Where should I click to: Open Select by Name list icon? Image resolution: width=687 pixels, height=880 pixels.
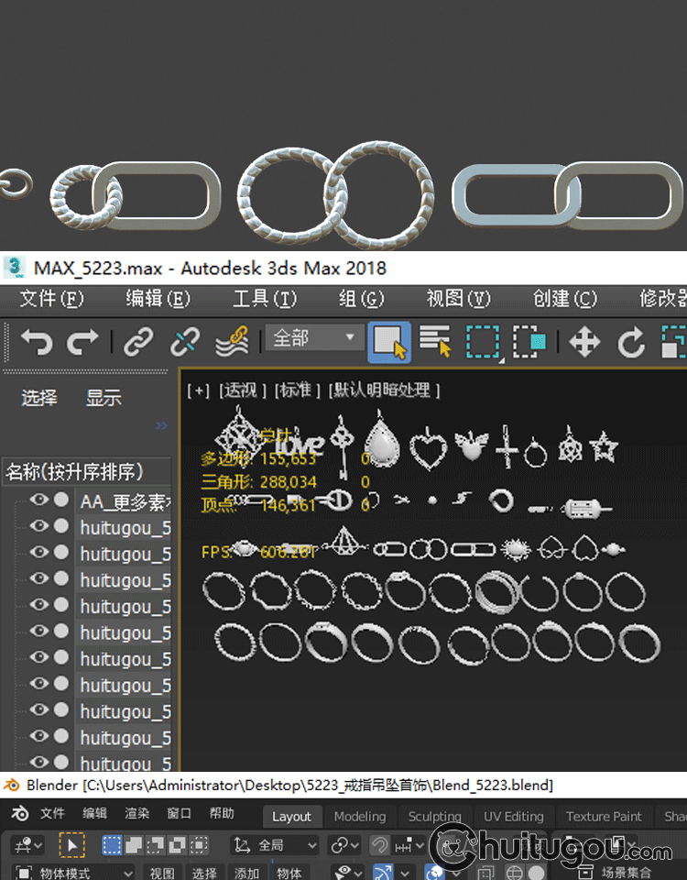point(435,343)
